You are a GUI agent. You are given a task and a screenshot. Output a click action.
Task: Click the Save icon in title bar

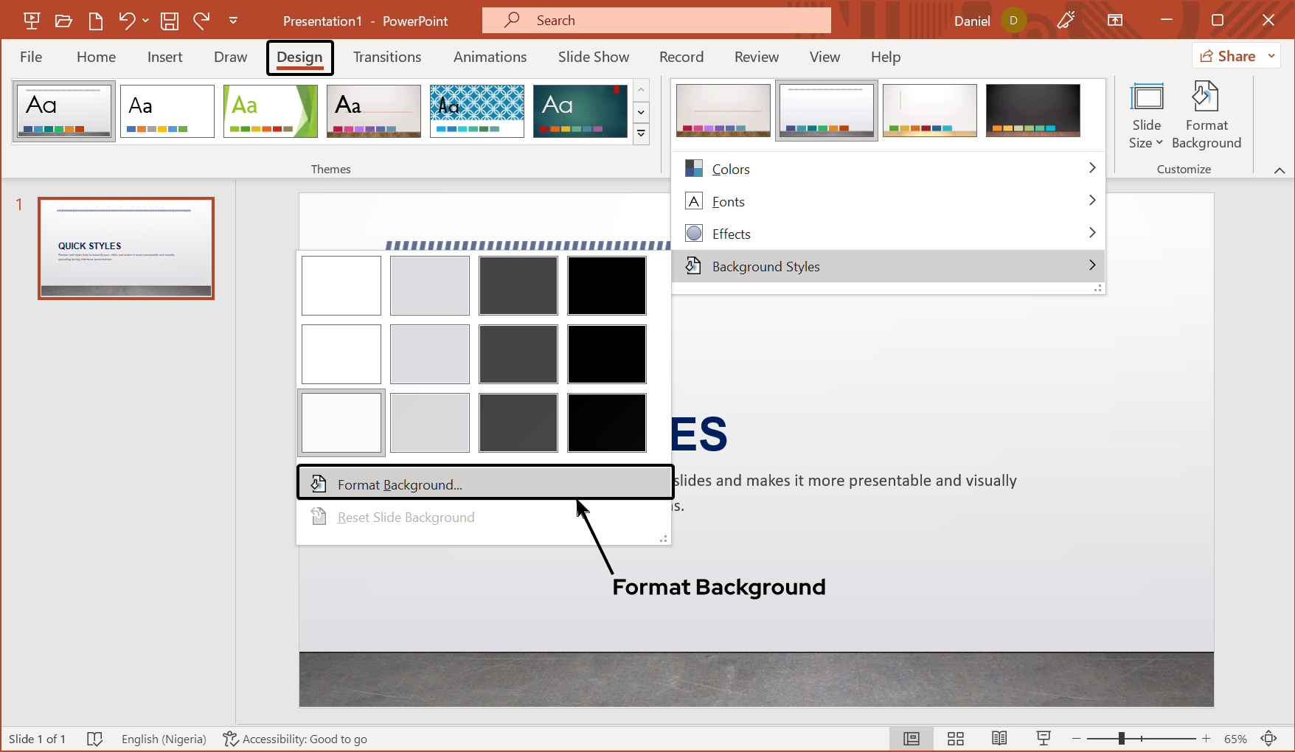tap(170, 21)
